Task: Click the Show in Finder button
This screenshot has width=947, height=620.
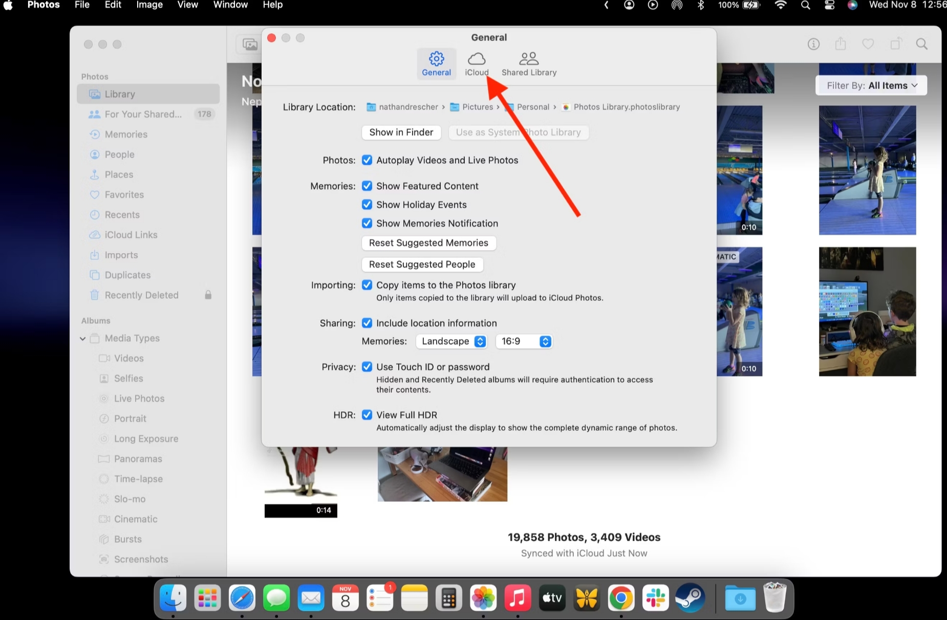Action: coord(401,132)
